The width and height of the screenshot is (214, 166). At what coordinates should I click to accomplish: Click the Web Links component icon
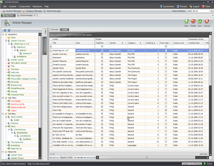coord(9,72)
